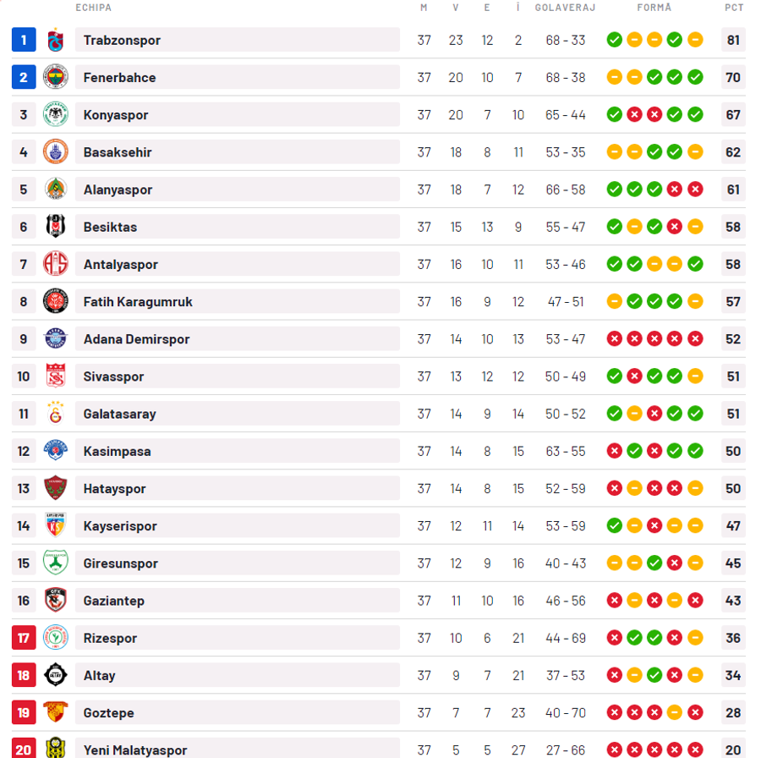
Task: Click the Trabzonspor club crest
Action: pos(55,40)
